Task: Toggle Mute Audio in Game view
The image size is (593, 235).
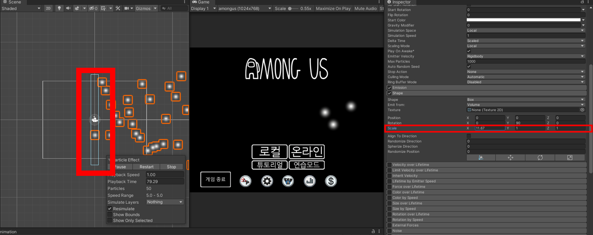Action: point(365,8)
